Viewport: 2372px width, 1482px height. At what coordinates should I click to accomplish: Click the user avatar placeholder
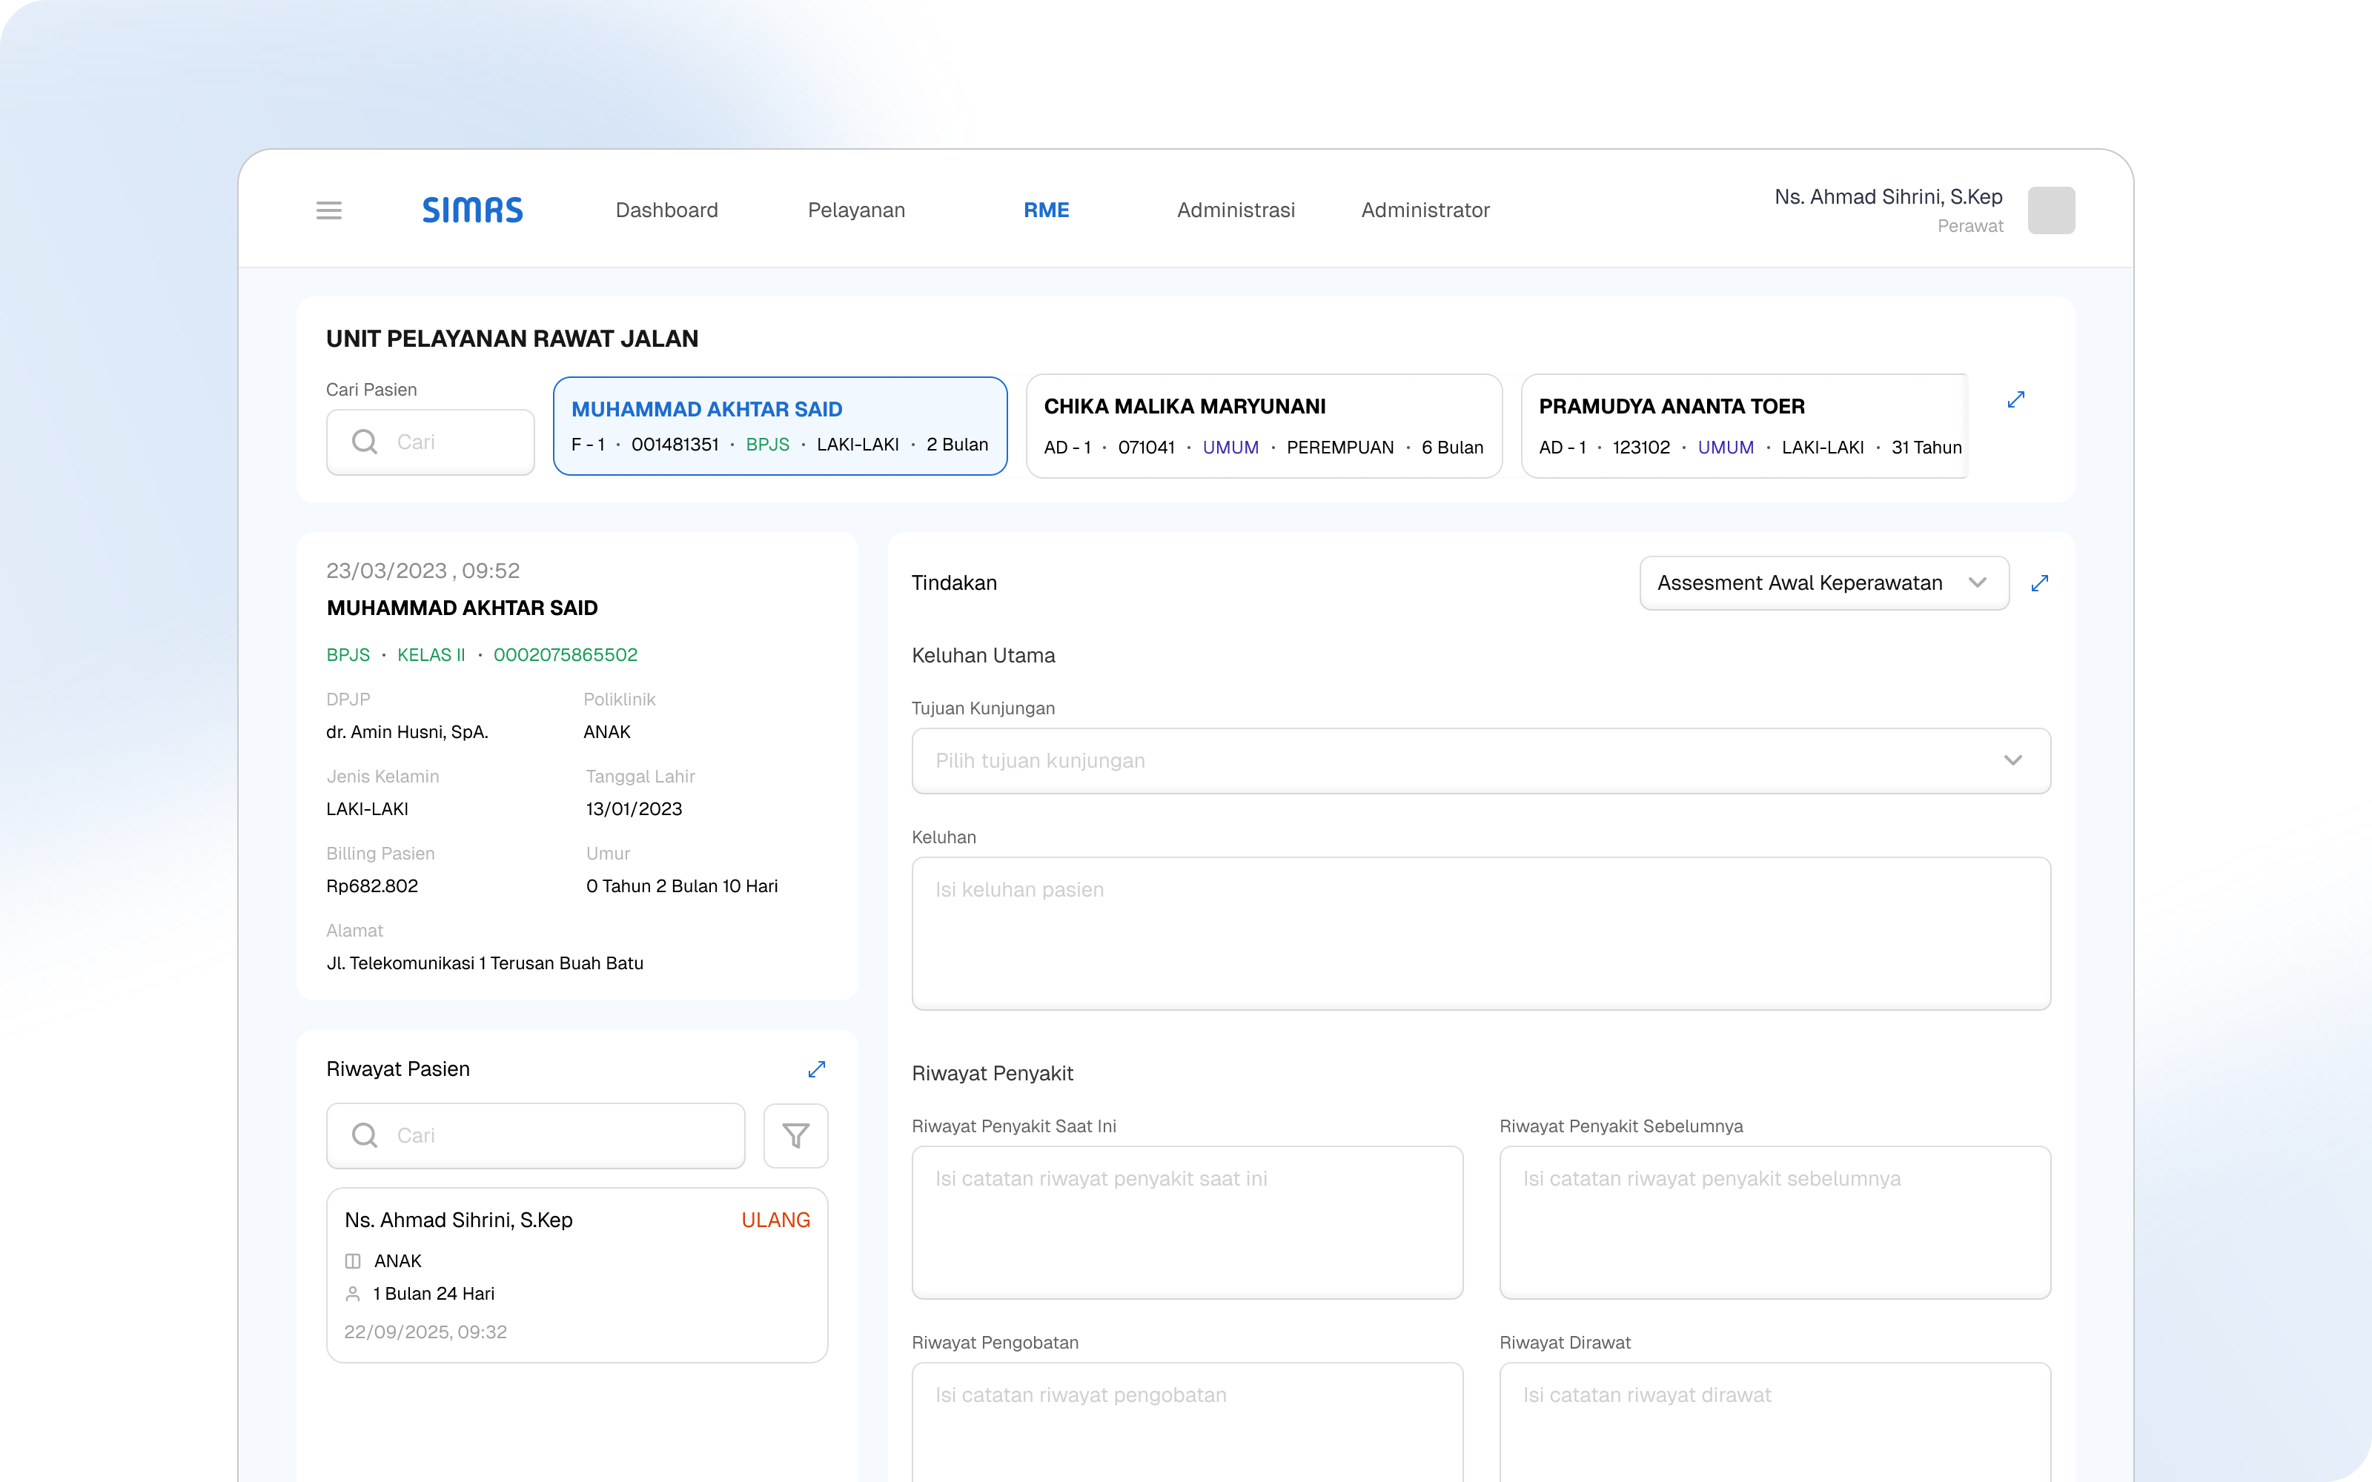pos(2050,210)
